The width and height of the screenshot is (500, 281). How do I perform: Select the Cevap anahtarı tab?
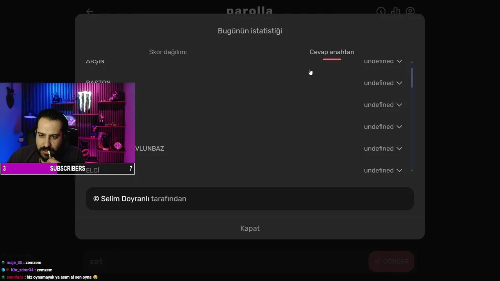coord(332,52)
